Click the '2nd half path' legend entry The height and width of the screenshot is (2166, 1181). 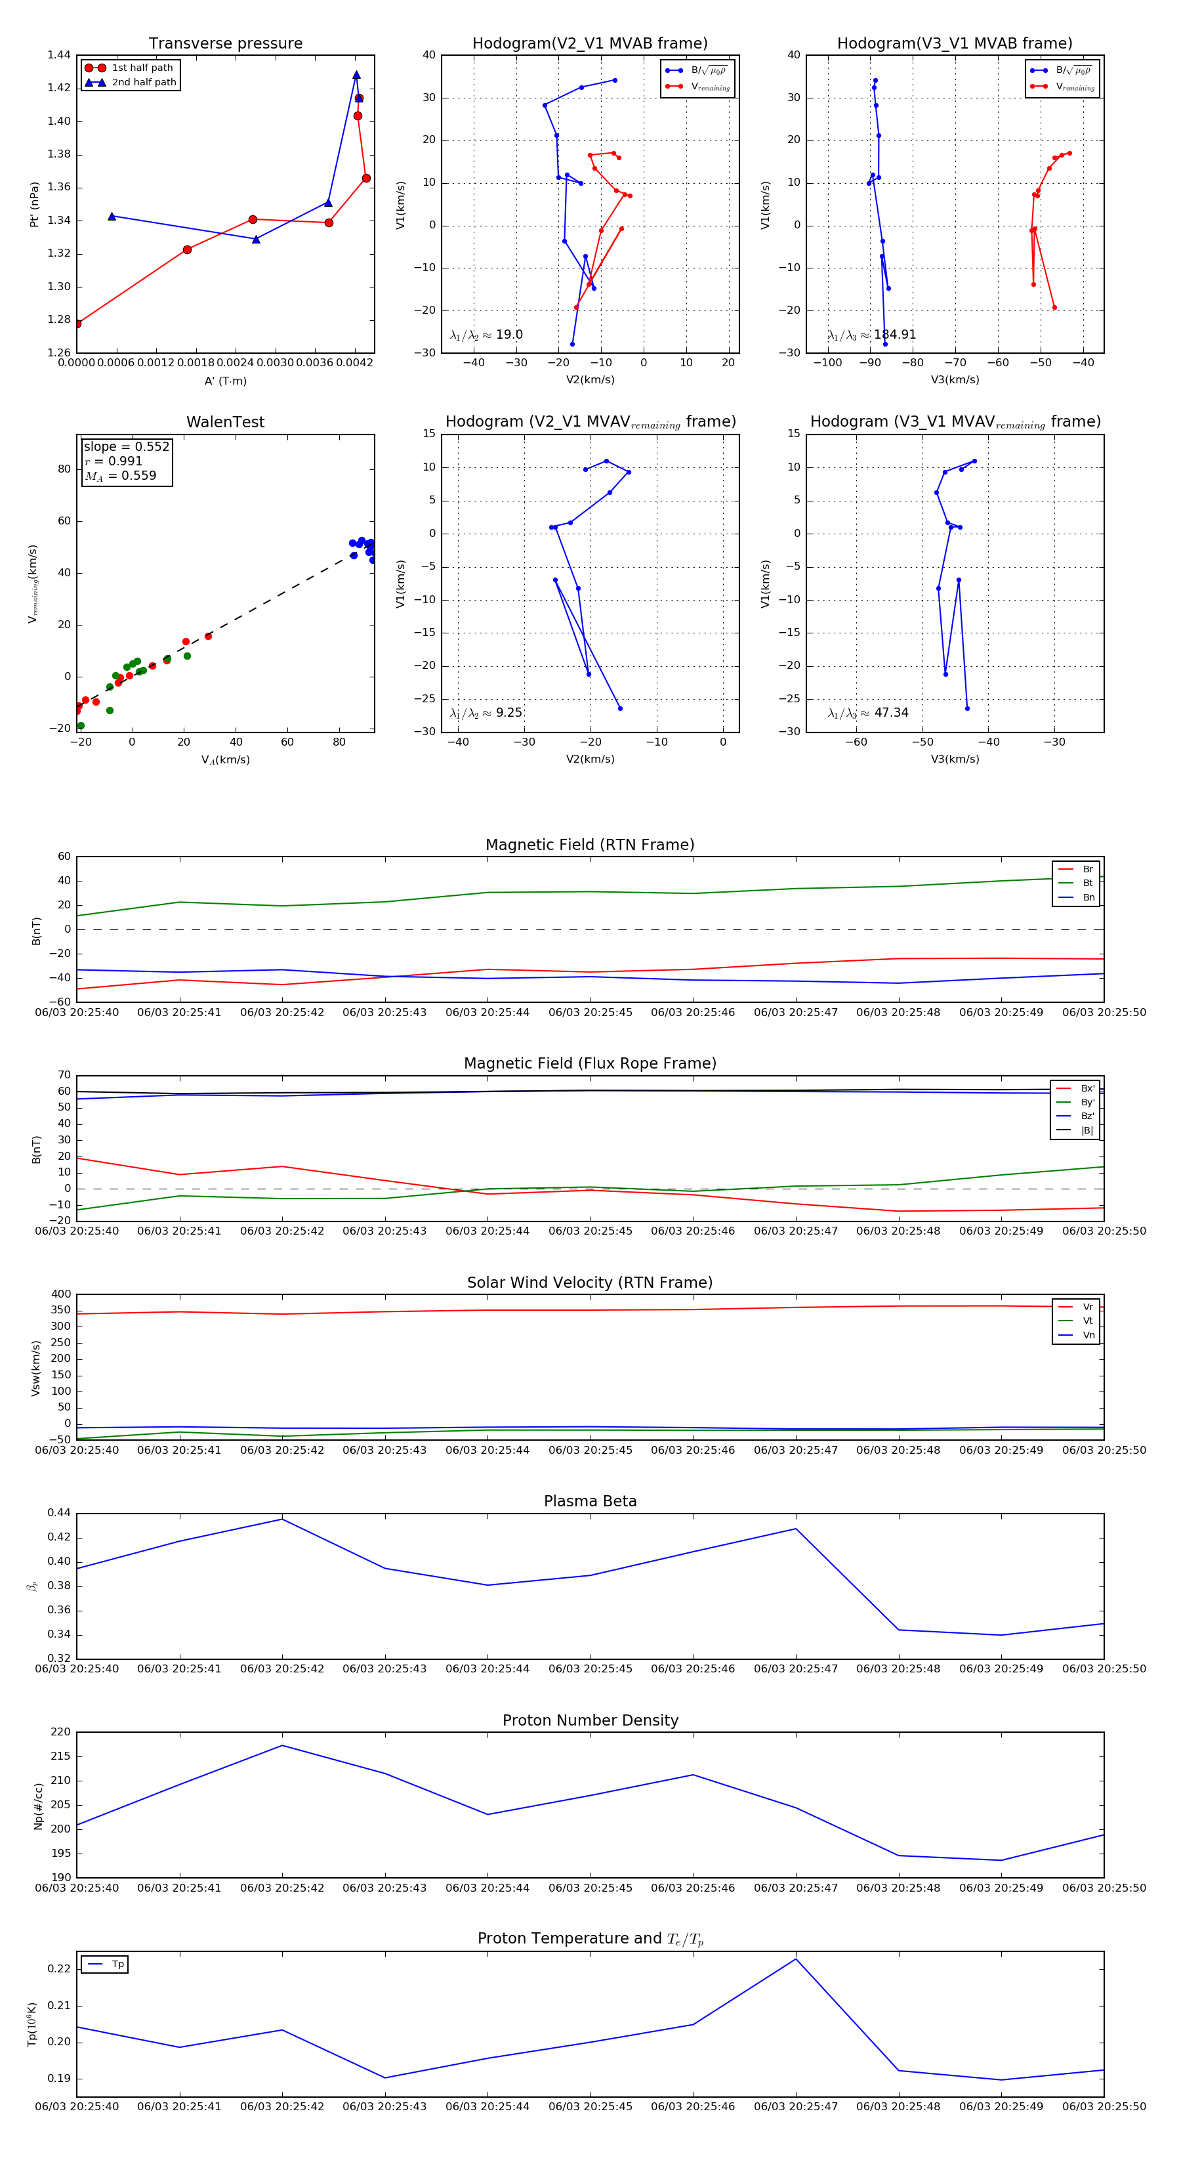click(131, 83)
